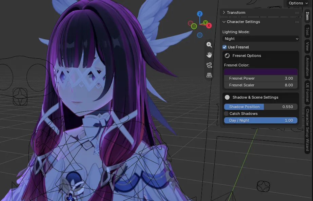
Task: Toggle the camera view icon
Action: pyautogui.click(x=209, y=65)
